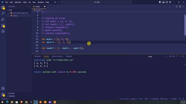Image resolution: width=186 pixels, height=104 pixels.
Task: Place cursor on line 15 newArr code
Action: [63, 48]
